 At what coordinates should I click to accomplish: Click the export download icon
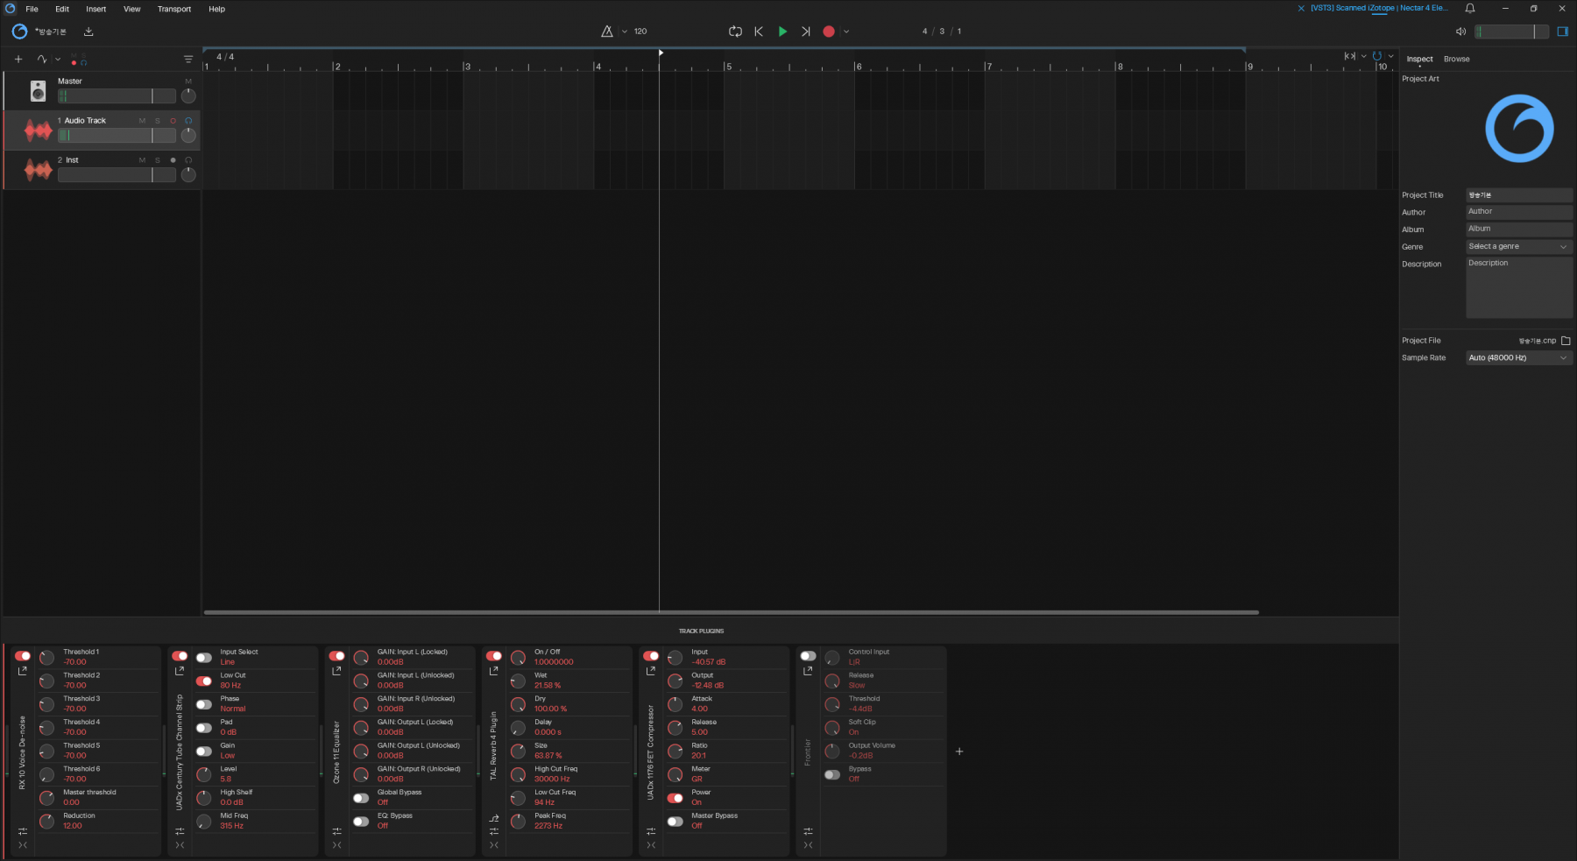point(88,32)
